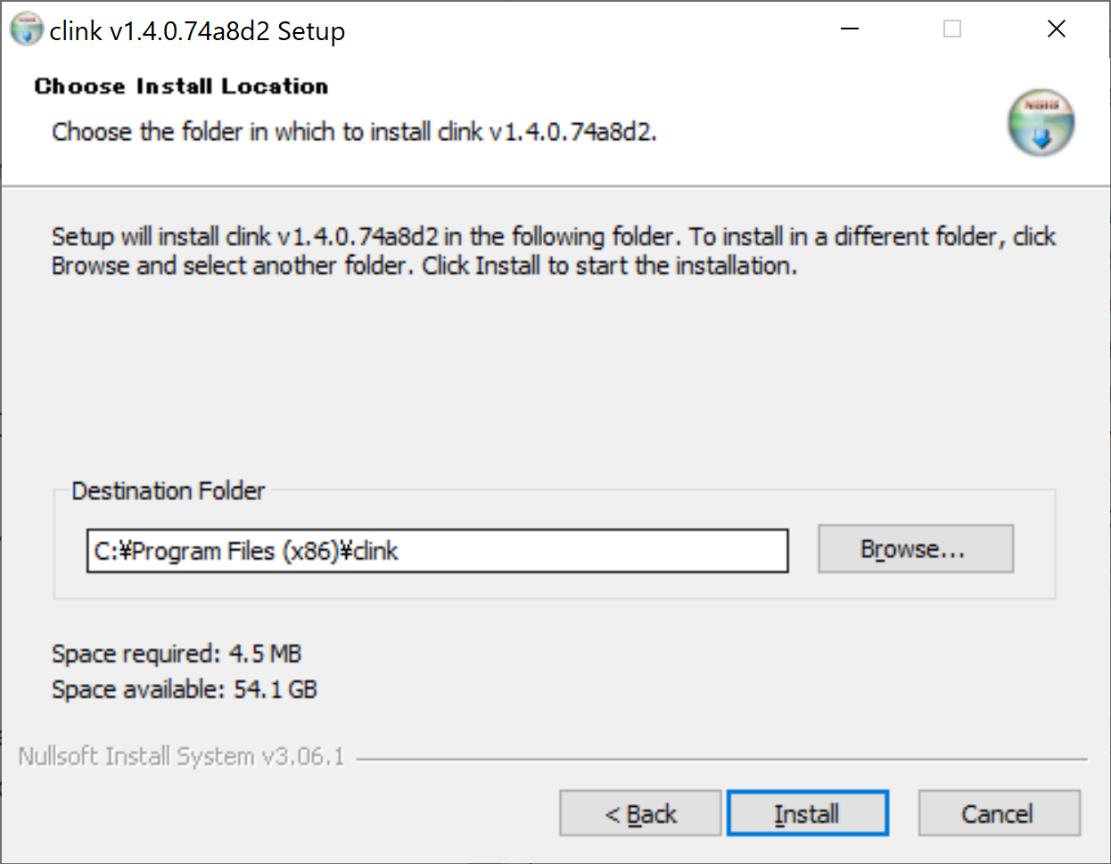Click the NSIS logo icon in the top right
Image resolution: width=1111 pixels, height=864 pixels.
point(1041,123)
